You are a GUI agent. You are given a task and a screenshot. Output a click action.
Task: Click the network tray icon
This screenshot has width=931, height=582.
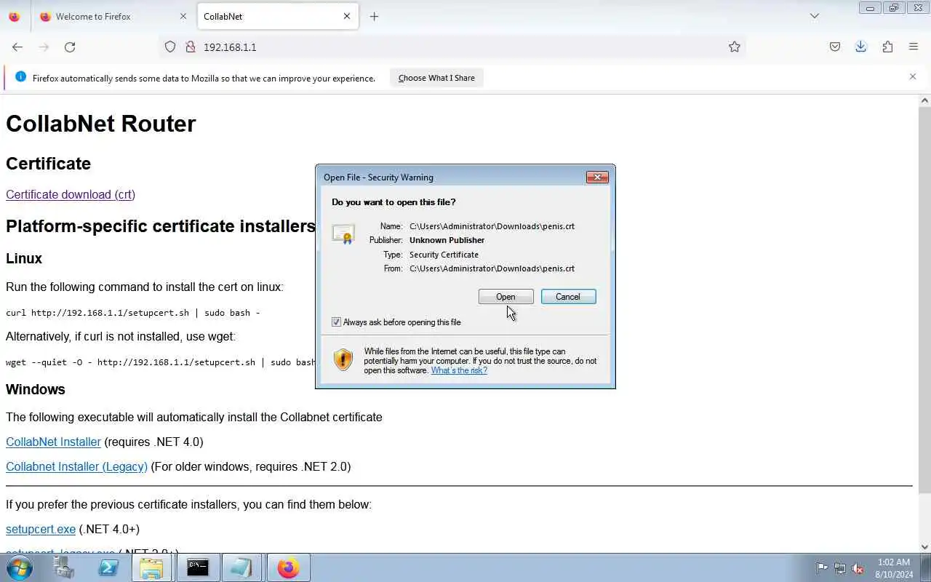[x=840, y=568]
